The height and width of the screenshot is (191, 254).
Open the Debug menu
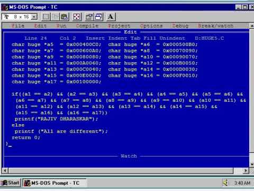pyautogui.click(x=180, y=26)
